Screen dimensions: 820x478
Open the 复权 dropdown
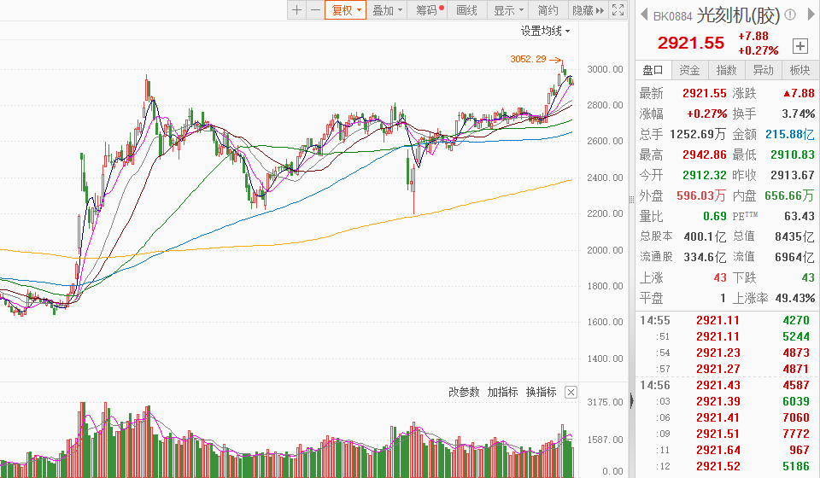(345, 10)
